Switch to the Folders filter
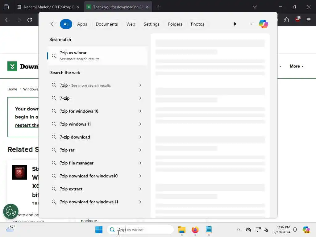This screenshot has height=237, width=316. pyautogui.click(x=175, y=24)
